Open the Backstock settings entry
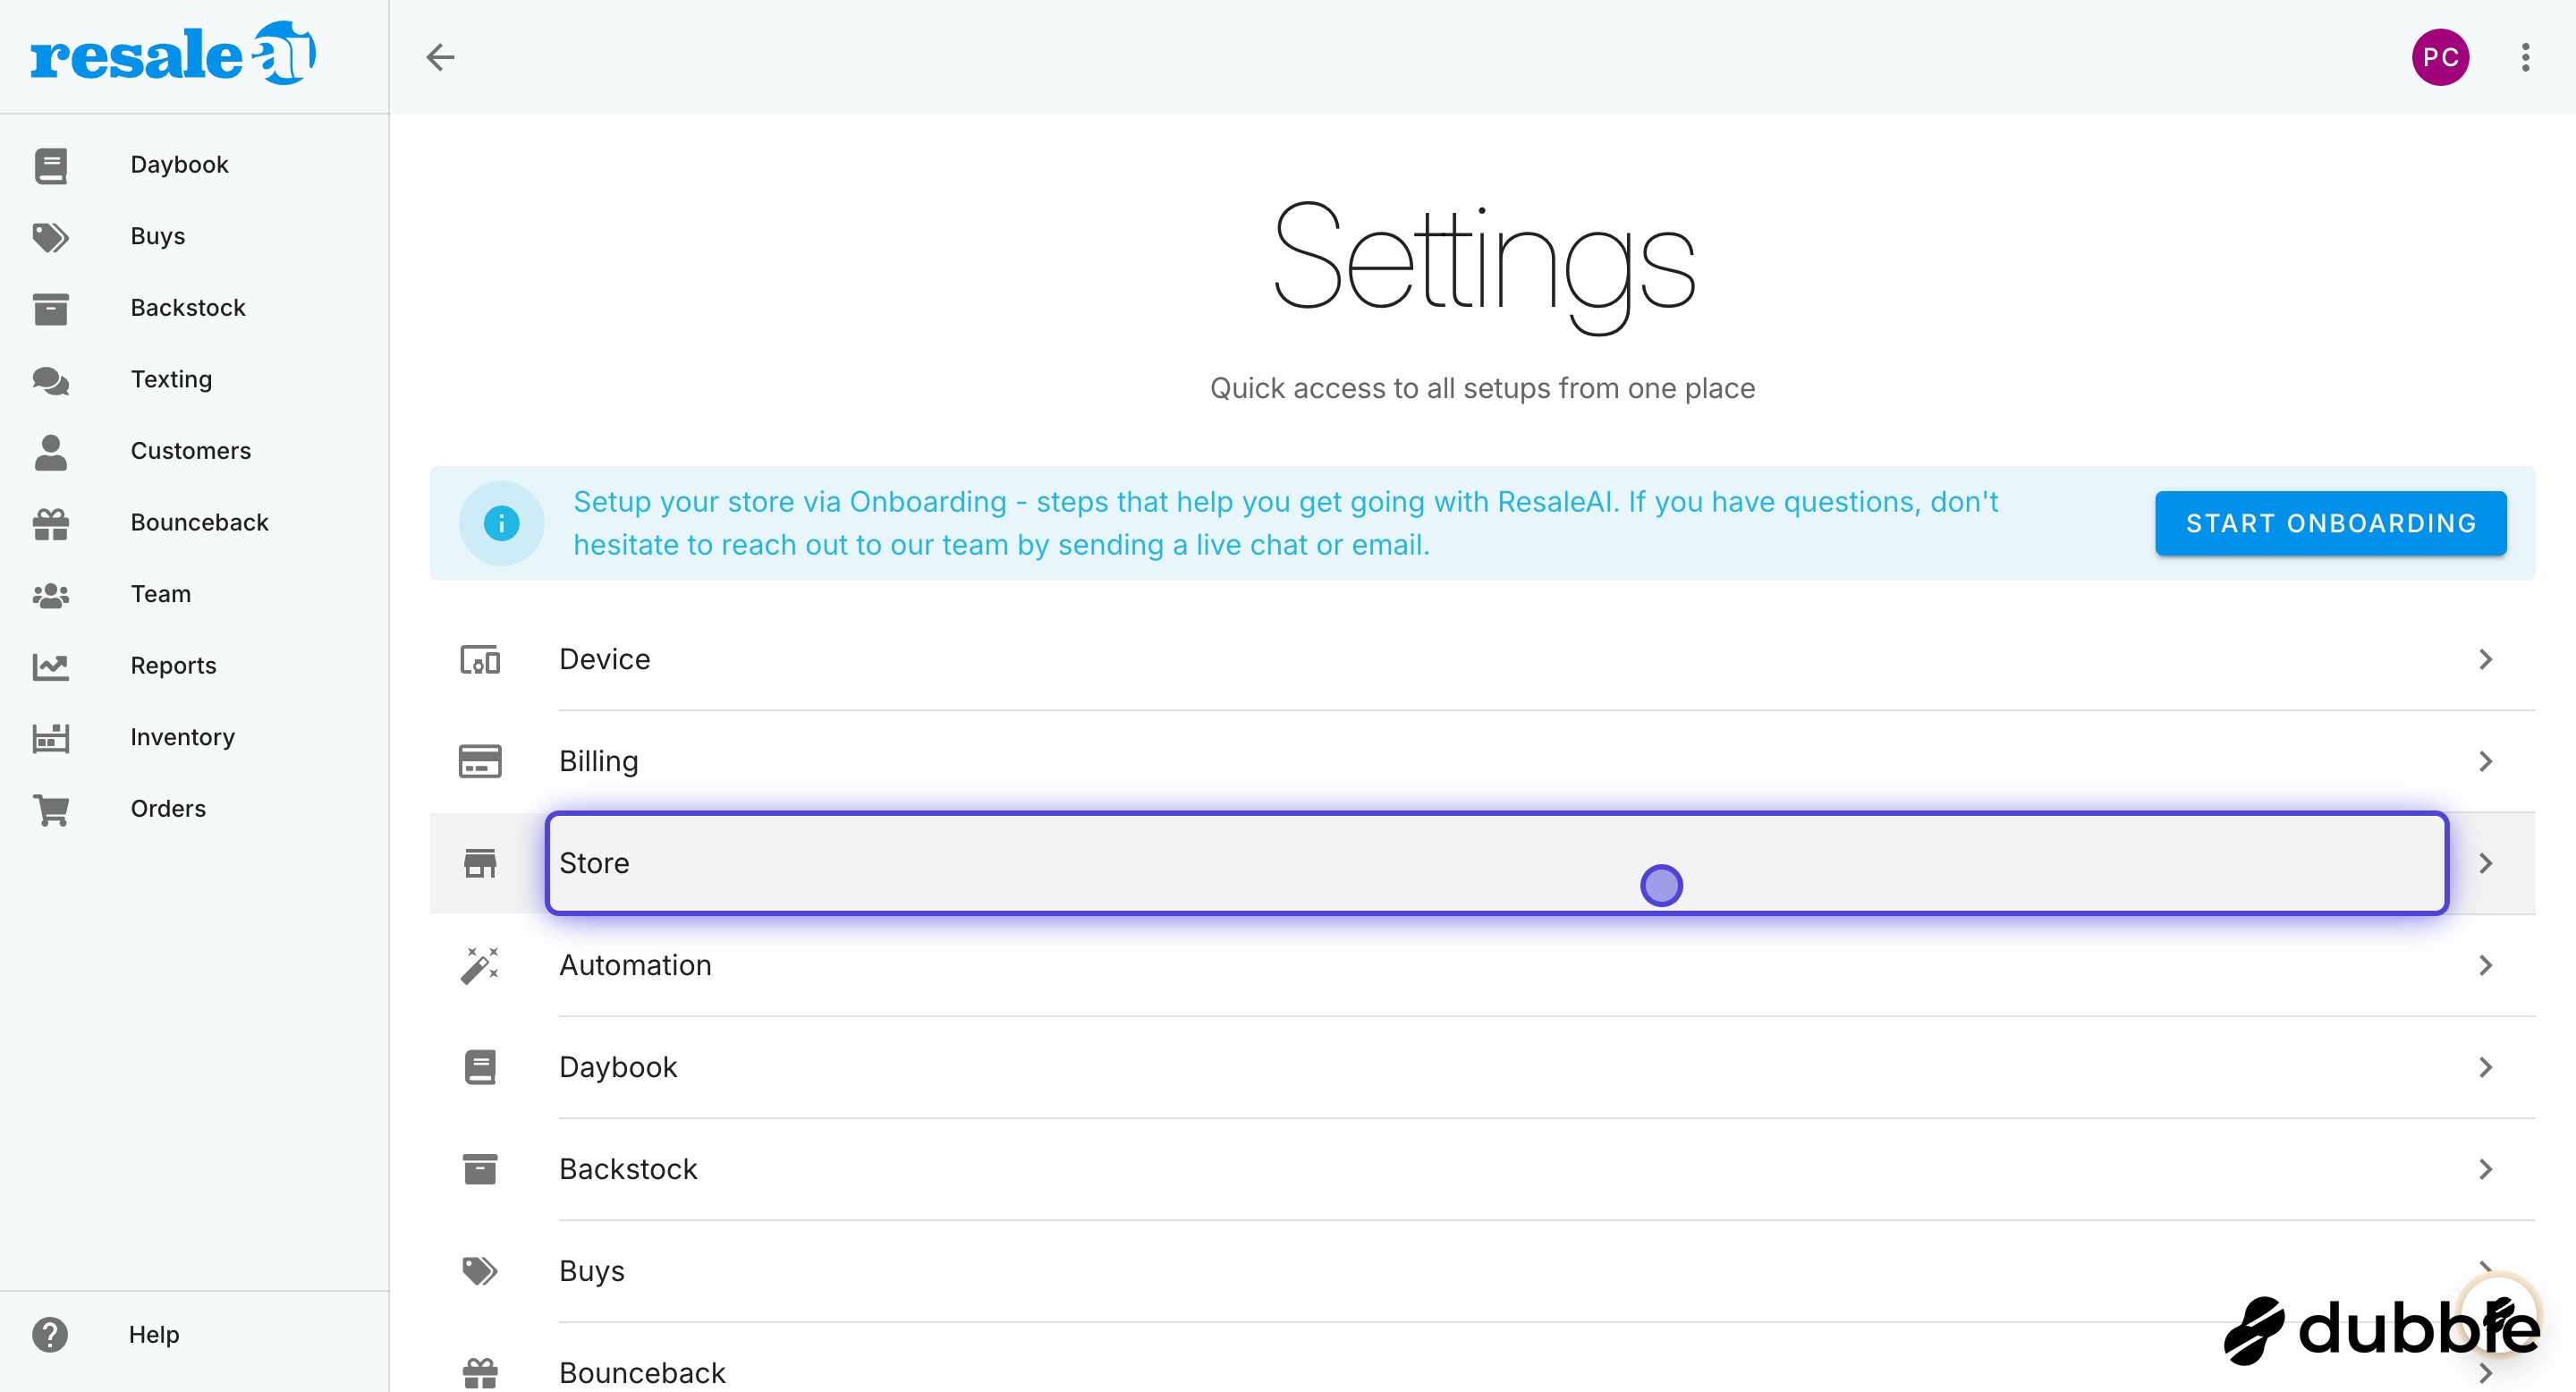The image size is (2576, 1392). click(1483, 1169)
